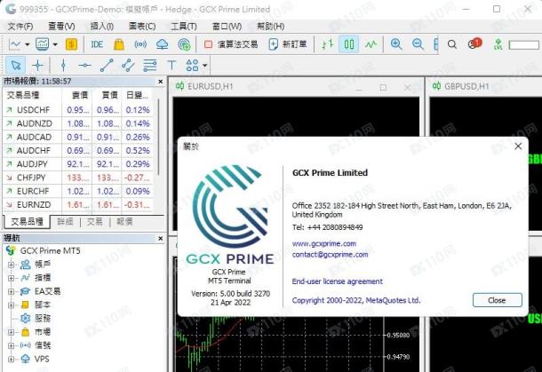Select the Fibonacci retracement lines tool
Viewport: 542px width, 372px height.
(149, 65)
